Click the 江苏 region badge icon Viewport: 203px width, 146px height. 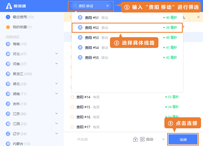coord(8,114)
